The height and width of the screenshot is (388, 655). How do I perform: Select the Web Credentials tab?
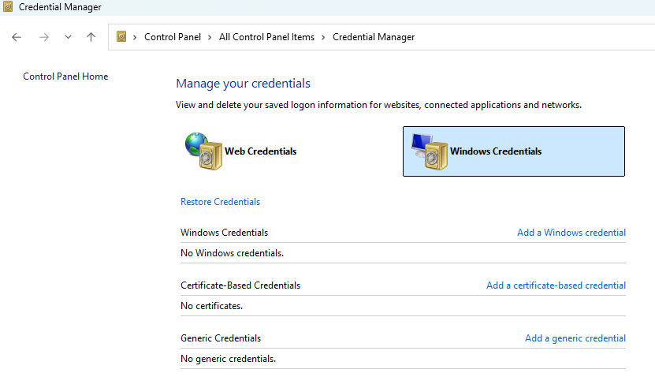pyautogui.click(x=241, y=151)
